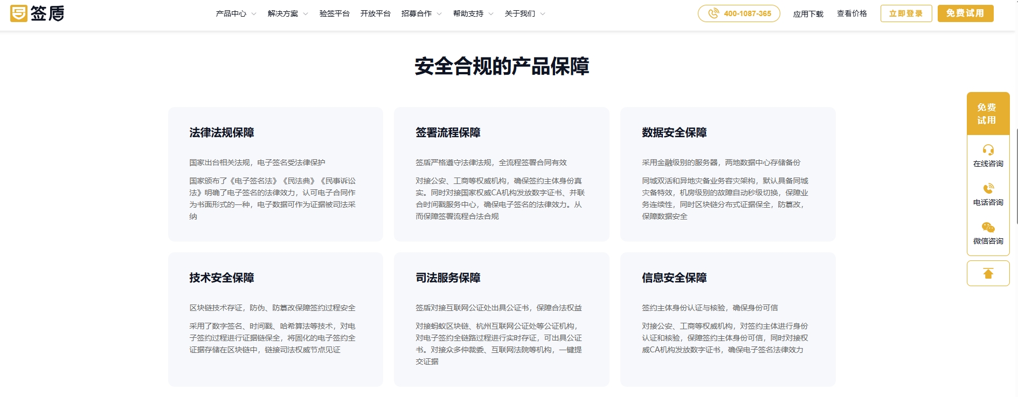Expand the 帮助支持 chevron menu
Screen dimensions: 1018x397
(473, 13)
